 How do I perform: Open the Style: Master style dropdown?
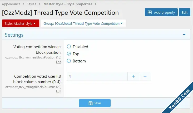click(x=21, y=23)
